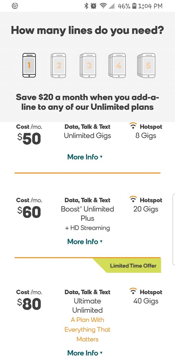Tap the battery indicator icon
175x360 pixels.
click(134, 6)
